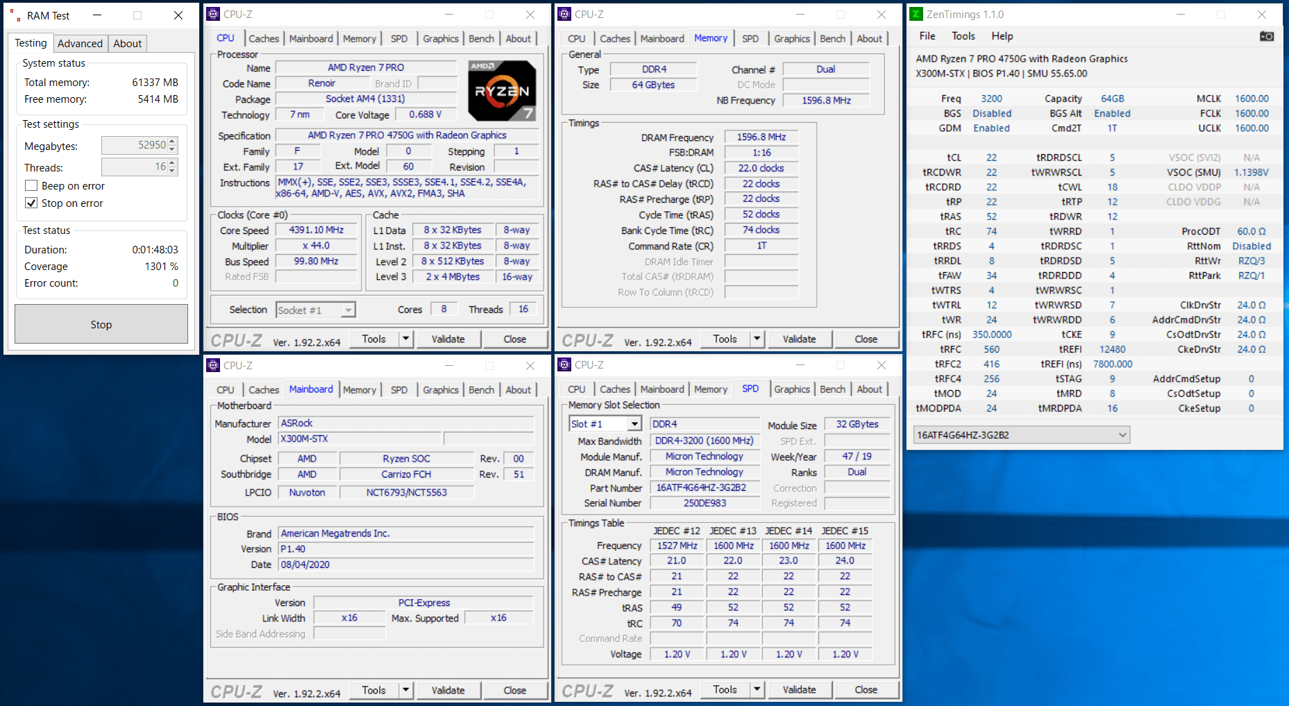Viewport: 1289px width, 706px height.
Task: Click the ZenTimings app icon in title bar
Action: point(916,15)
